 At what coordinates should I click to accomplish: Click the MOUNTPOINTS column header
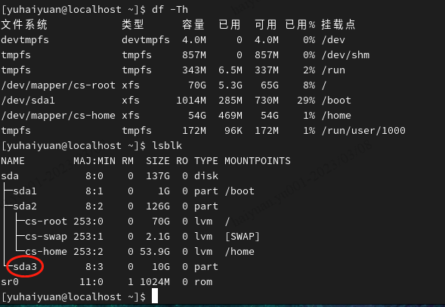point(258,161)
